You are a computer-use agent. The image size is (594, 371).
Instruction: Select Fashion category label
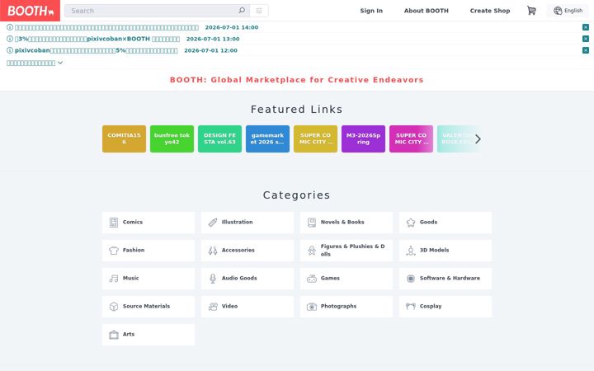(x=134, y=251)
